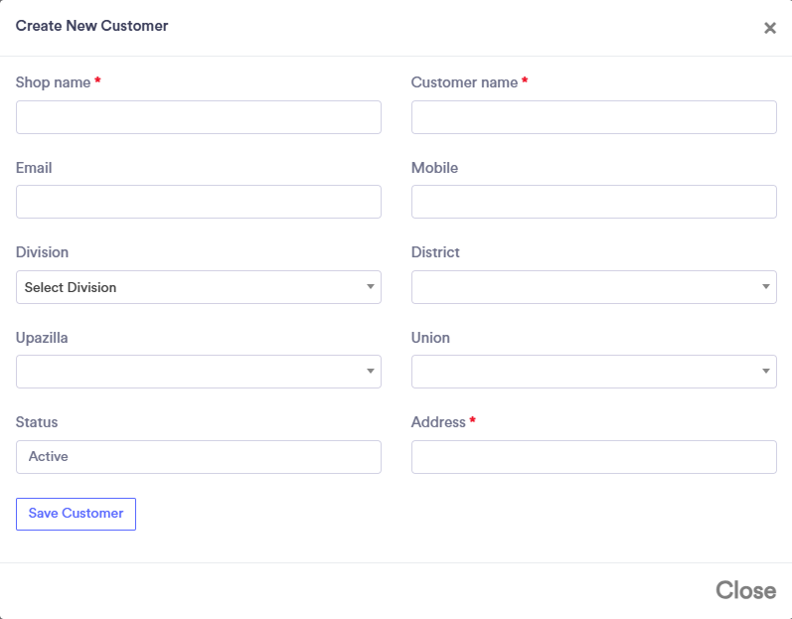Screen dimensions: 792x619
Task: Click the Address label
Action: point(438,422)
